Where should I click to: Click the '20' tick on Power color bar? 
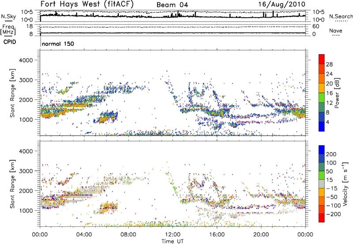(x=329, y=84)
